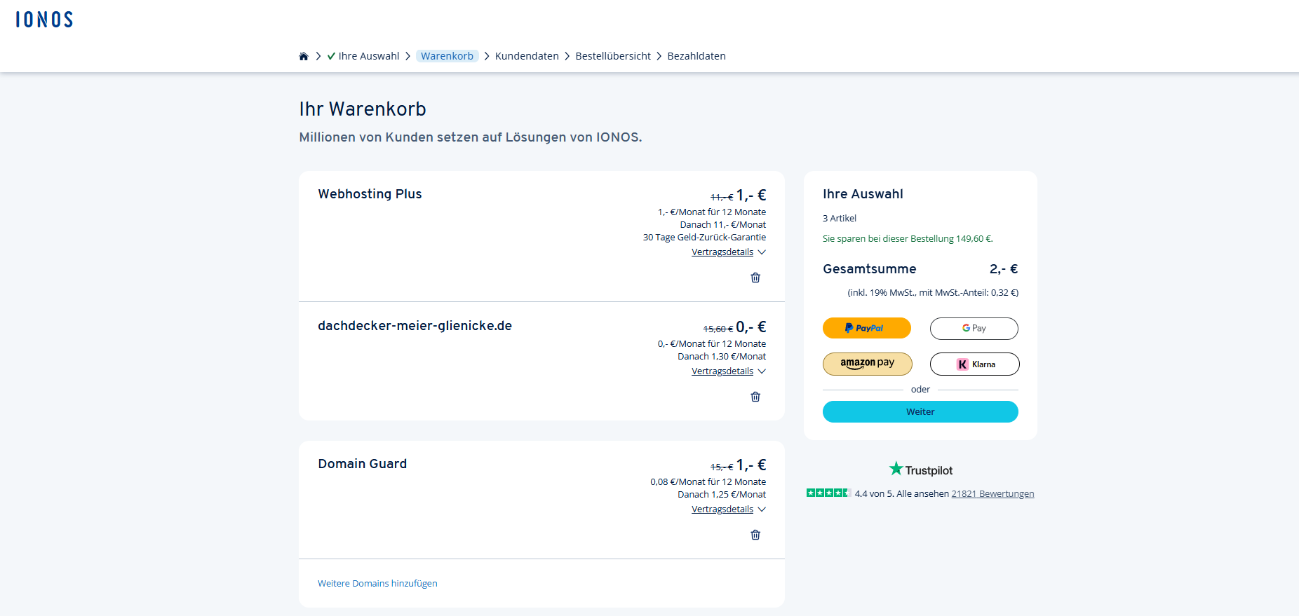The image size is (1299, 616).
Task: Click the Weiter button
Action: (x=920, y=411)
